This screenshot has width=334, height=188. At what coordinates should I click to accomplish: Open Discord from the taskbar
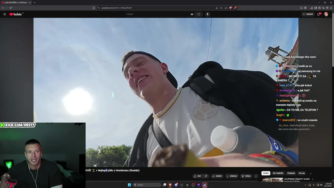click(176, 185)
